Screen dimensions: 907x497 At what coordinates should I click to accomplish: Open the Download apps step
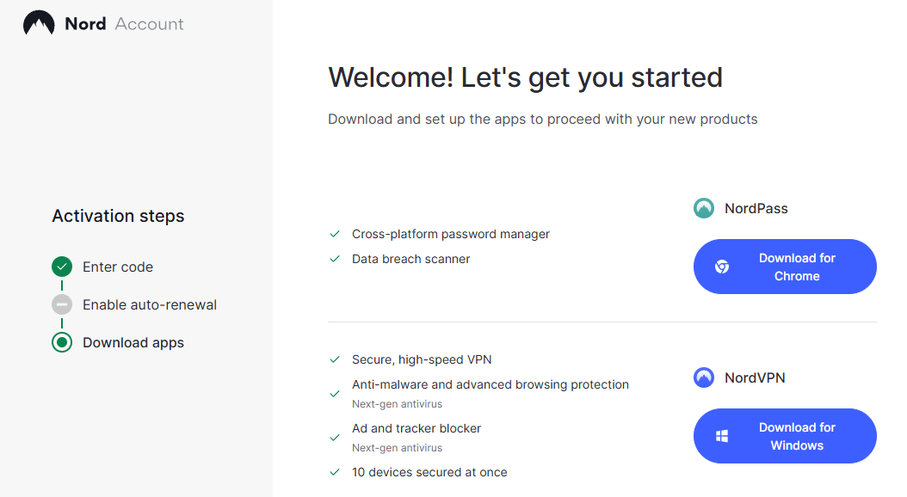pyautogui.click(x=133, y=343)
